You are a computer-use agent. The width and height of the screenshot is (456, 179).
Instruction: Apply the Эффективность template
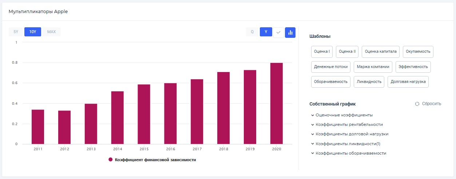click(413, 67)
